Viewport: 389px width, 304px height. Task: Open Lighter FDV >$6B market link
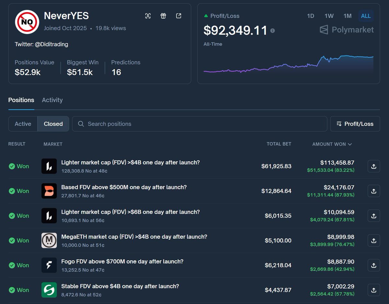[130, 212]
